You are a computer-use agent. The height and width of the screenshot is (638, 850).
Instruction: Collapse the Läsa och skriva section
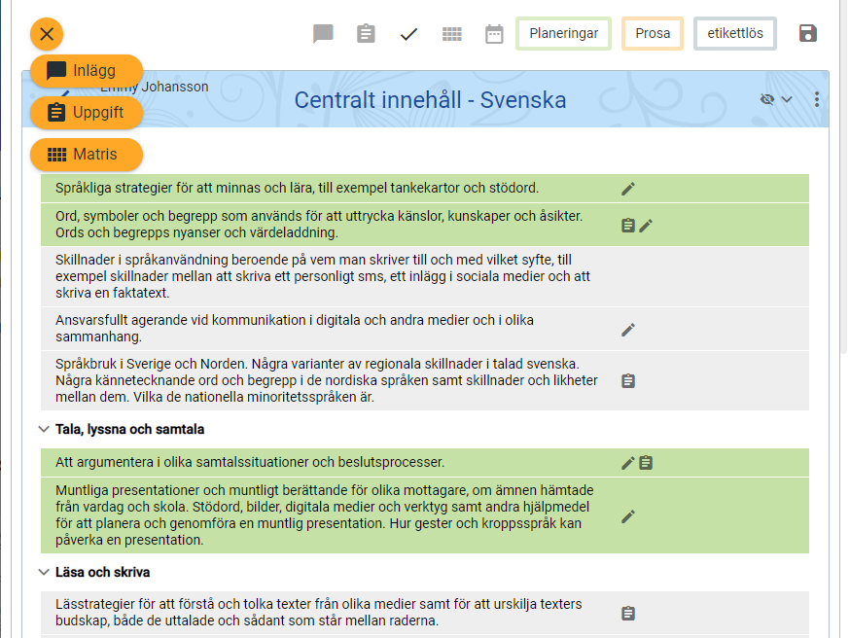tap(43, 572)
